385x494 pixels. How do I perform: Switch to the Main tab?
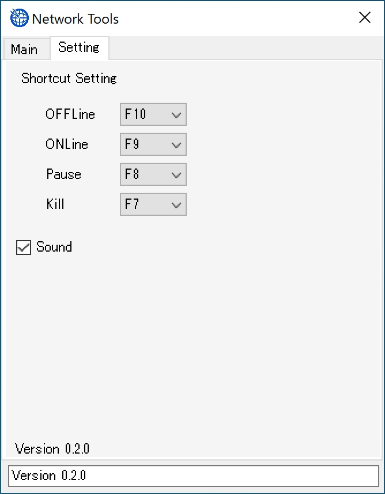pyautogui.click(x=26, y=49)
